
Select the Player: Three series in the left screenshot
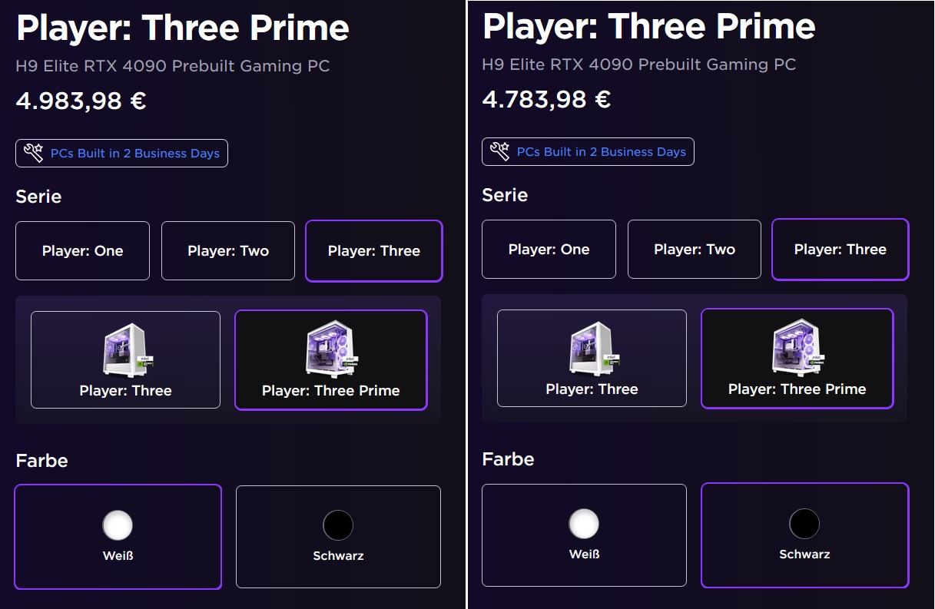tap(374, 251)
